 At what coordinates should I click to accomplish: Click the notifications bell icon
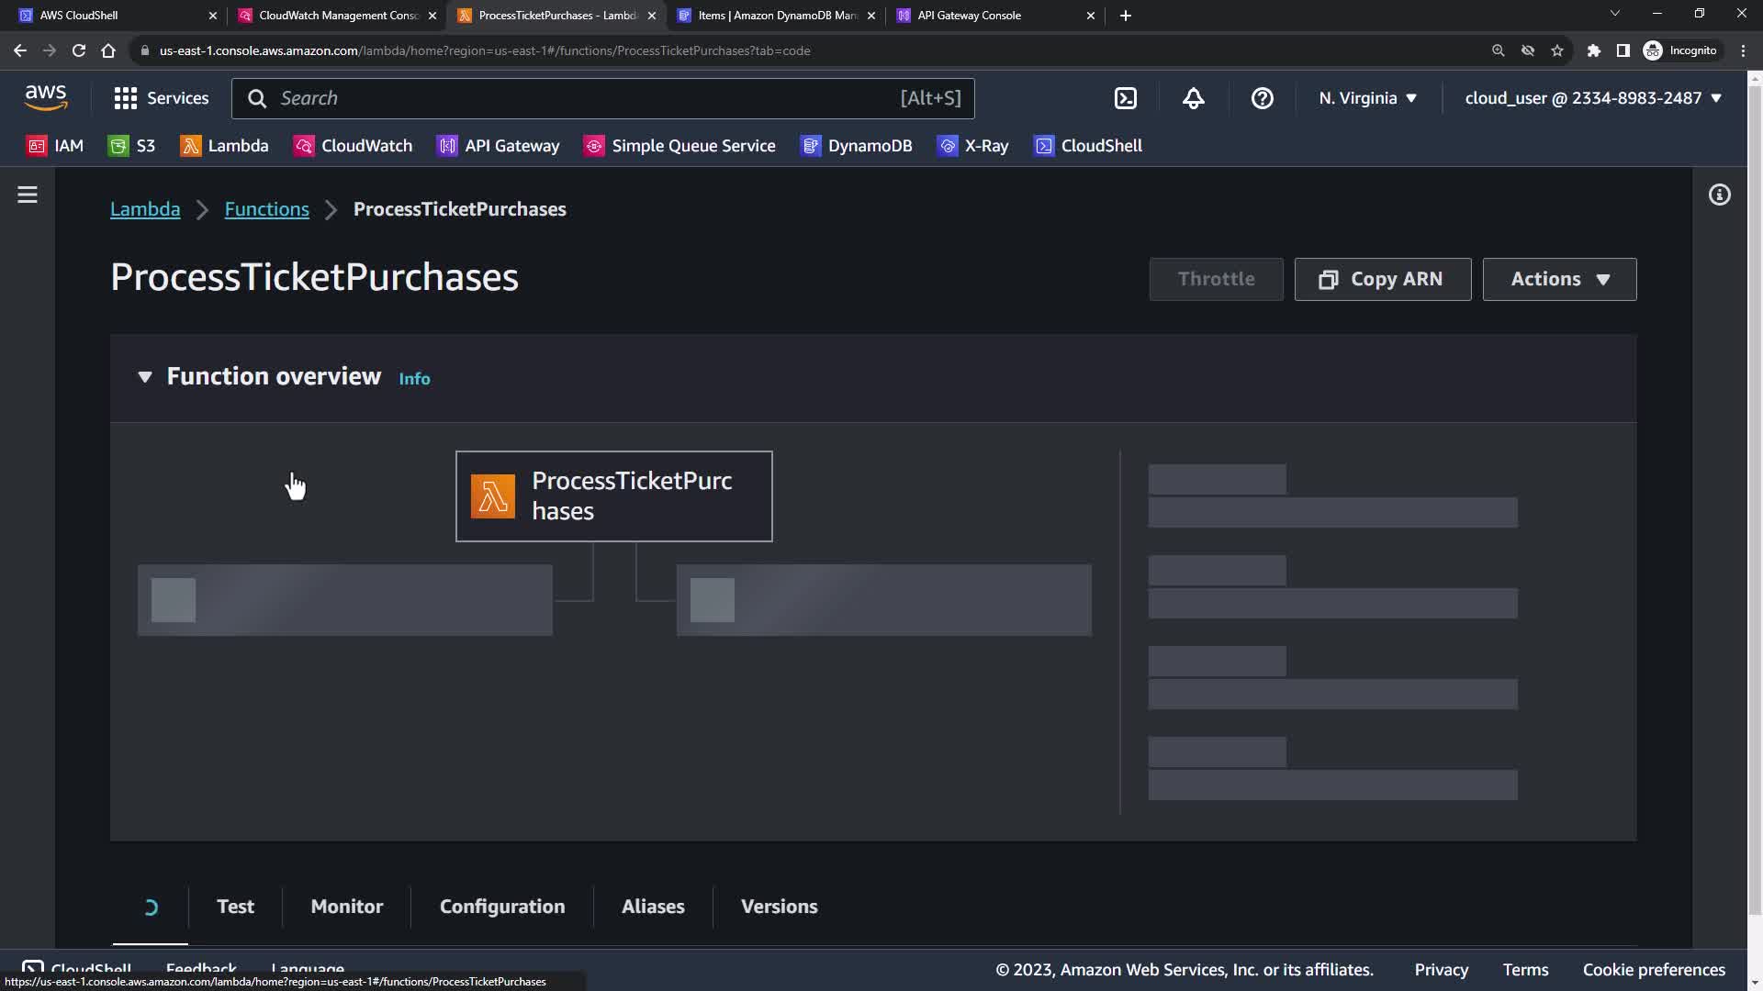[1193, 98]
